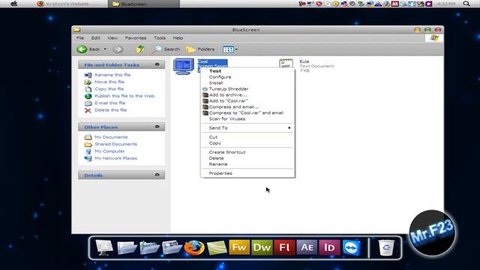Open the View menu
Image resolution: width=480 pixels, height=270 pixels.
112,38
